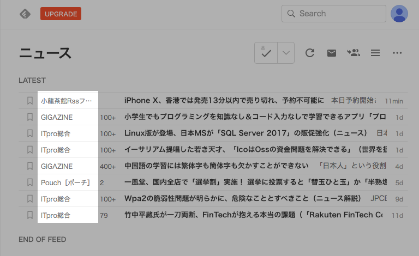This screenshot has height=256, width=419.
Task: Click the 79 engagement count
Action: point(104,215)
